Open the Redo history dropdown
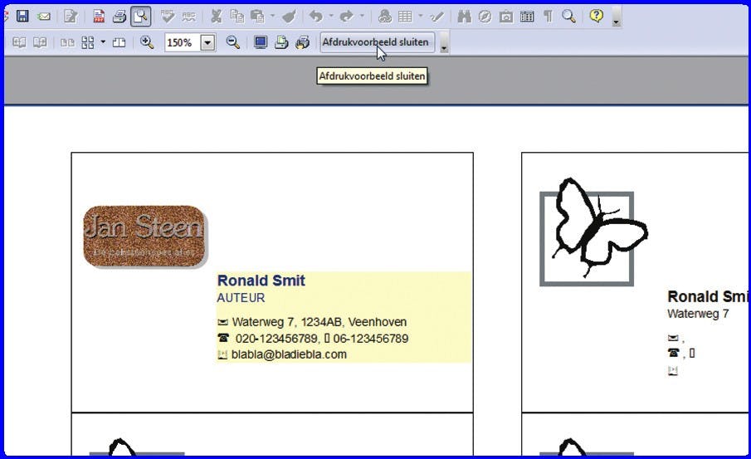The image size is (751, 459). click(362, 17)
